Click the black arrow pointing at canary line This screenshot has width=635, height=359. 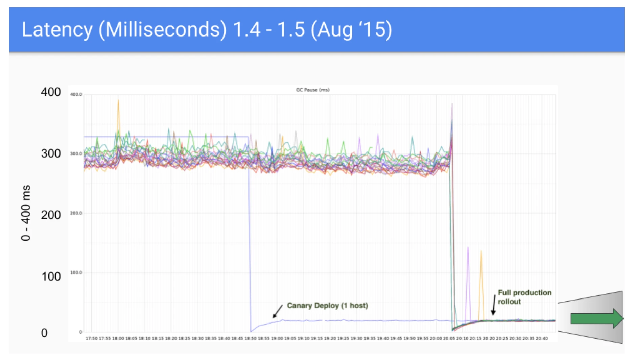click(278, 311)
